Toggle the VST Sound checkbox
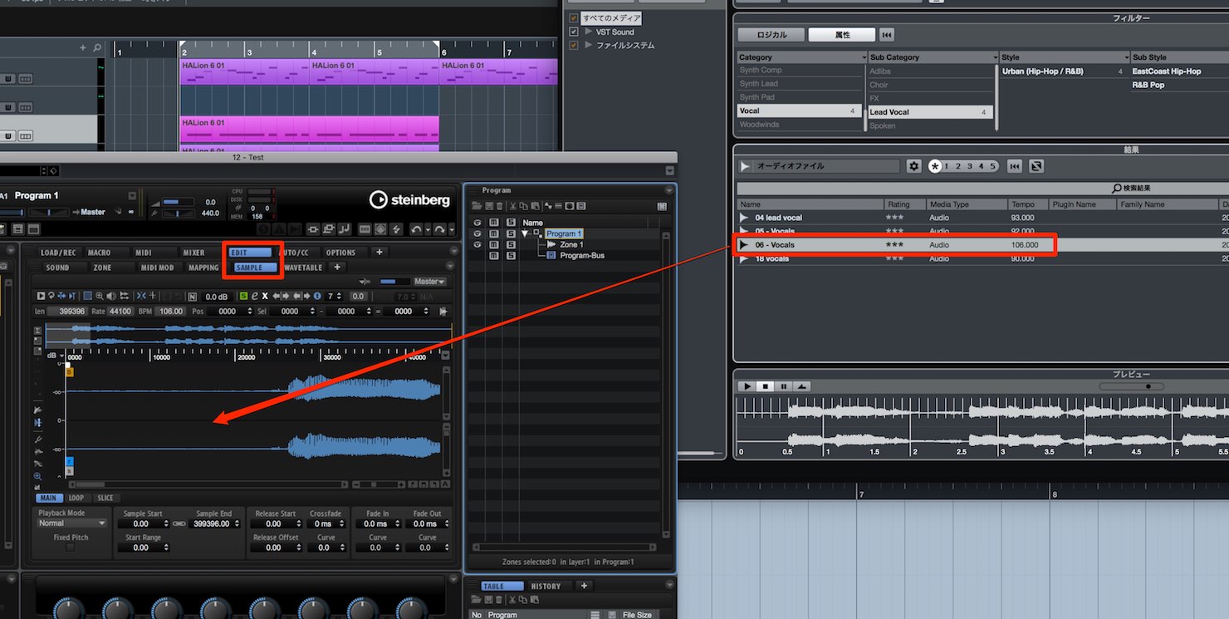This screenshot has width=1229, height=619. click(573, 32)
